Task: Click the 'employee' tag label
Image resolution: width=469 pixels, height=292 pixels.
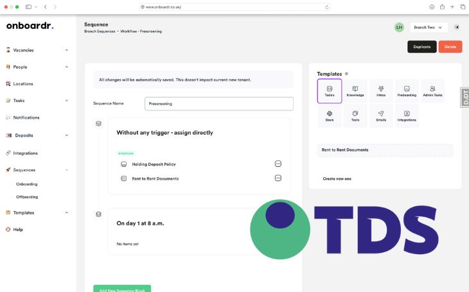Action: point(126,153)
